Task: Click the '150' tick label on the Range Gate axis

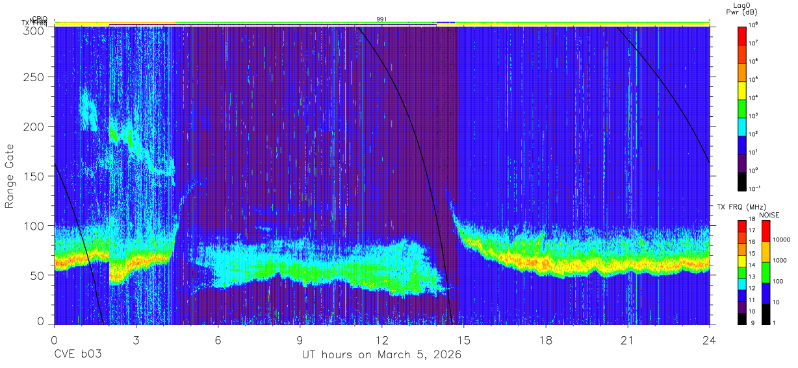Action: pyautogui.click(x=34, y=176)
